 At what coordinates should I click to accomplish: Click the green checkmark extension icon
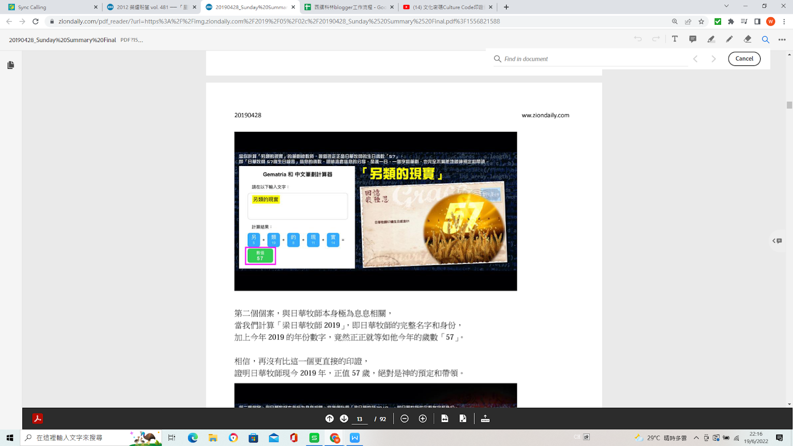click(718, 21)
